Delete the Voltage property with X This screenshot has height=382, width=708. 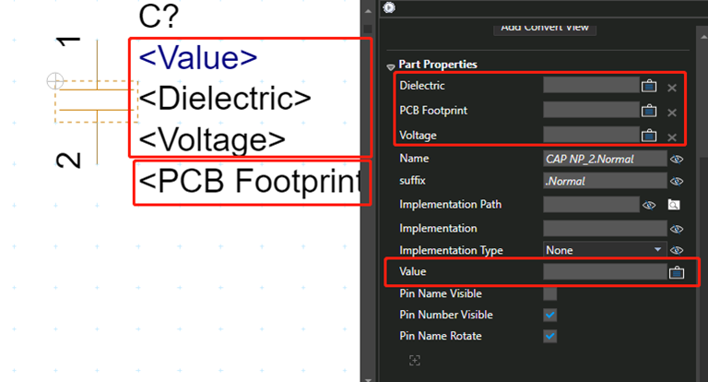(x=672, y=137)
